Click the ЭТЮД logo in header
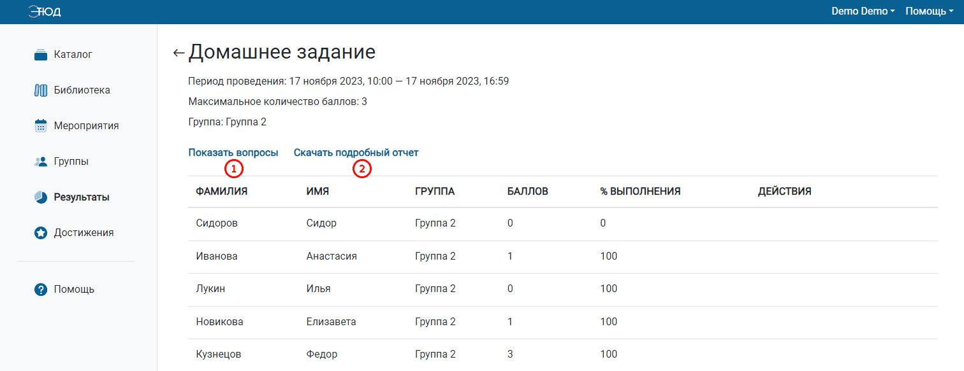964x371 pixels. [45, 11]
